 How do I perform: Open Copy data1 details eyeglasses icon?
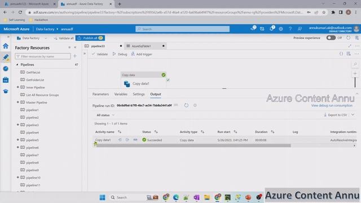click(135, 140)
